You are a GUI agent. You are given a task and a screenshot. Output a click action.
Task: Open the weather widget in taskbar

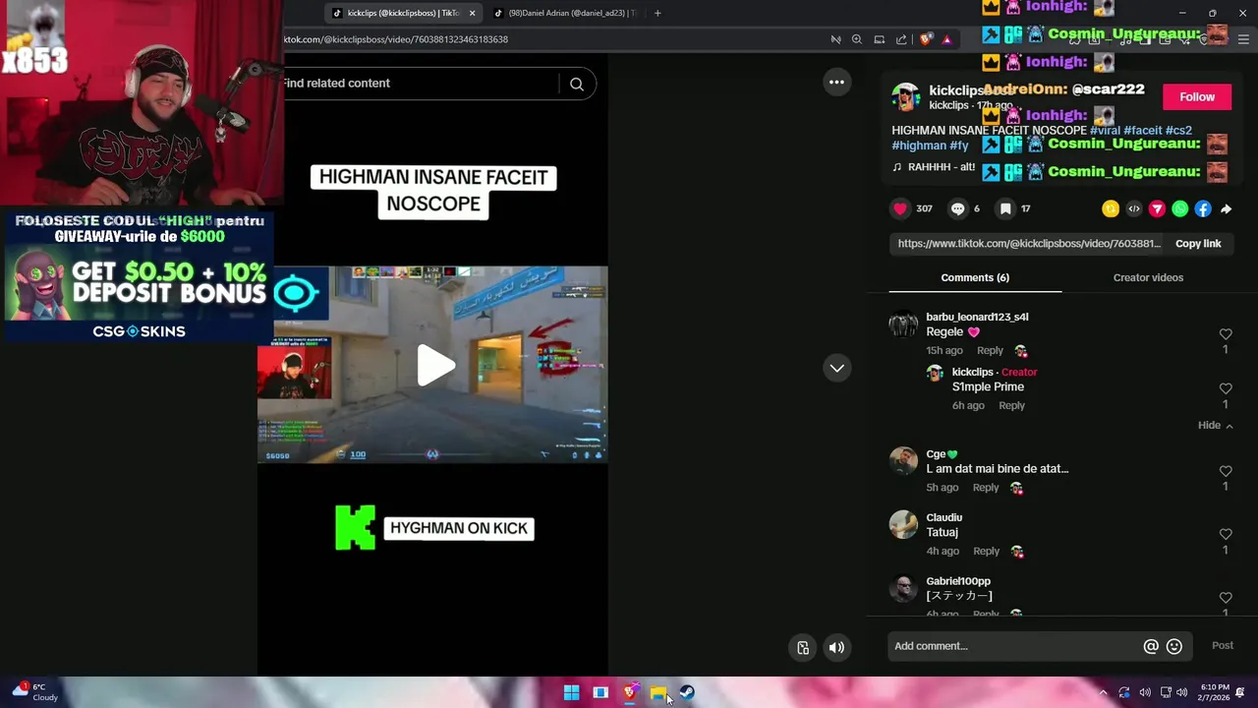click(35, 692)
